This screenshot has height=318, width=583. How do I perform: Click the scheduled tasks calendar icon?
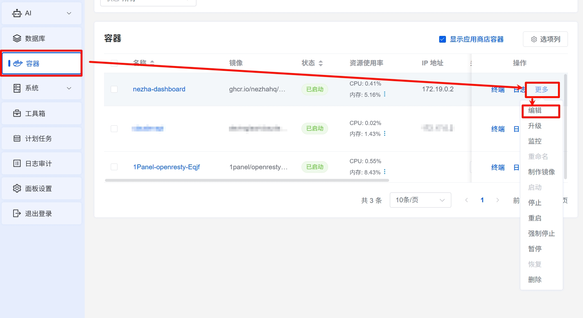pos(17,138)
